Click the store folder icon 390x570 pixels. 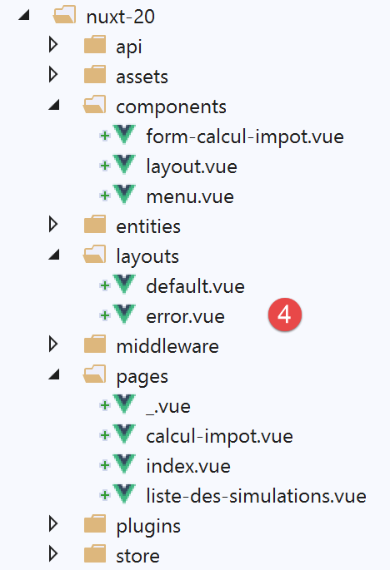(x=95, y=554)
